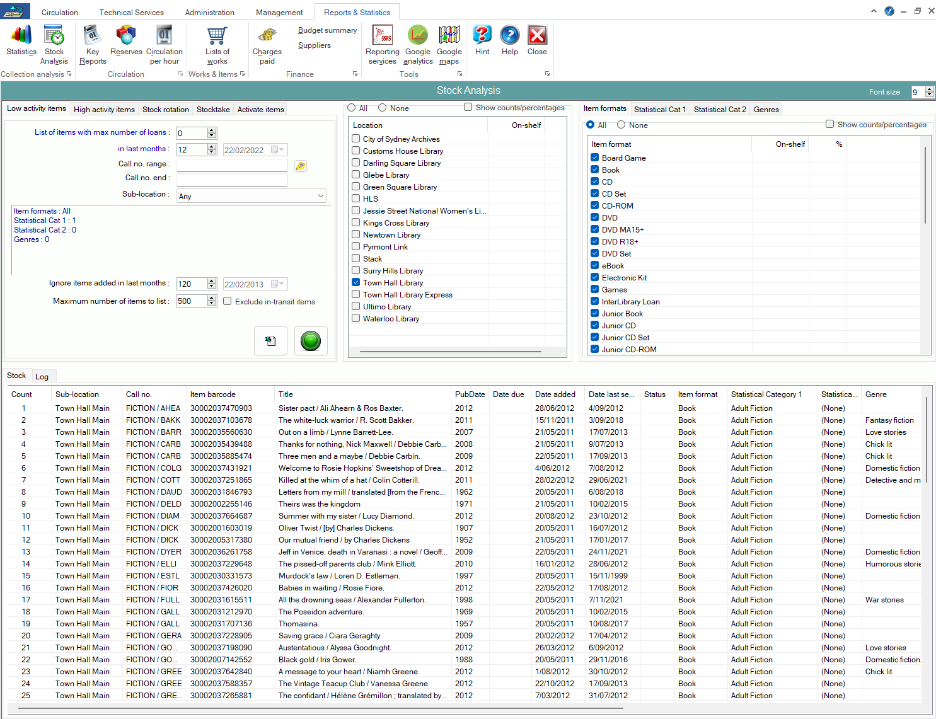Open Google analytics from the Tools group
This screenshot has width=936, height=719.
tap(417, 43)
